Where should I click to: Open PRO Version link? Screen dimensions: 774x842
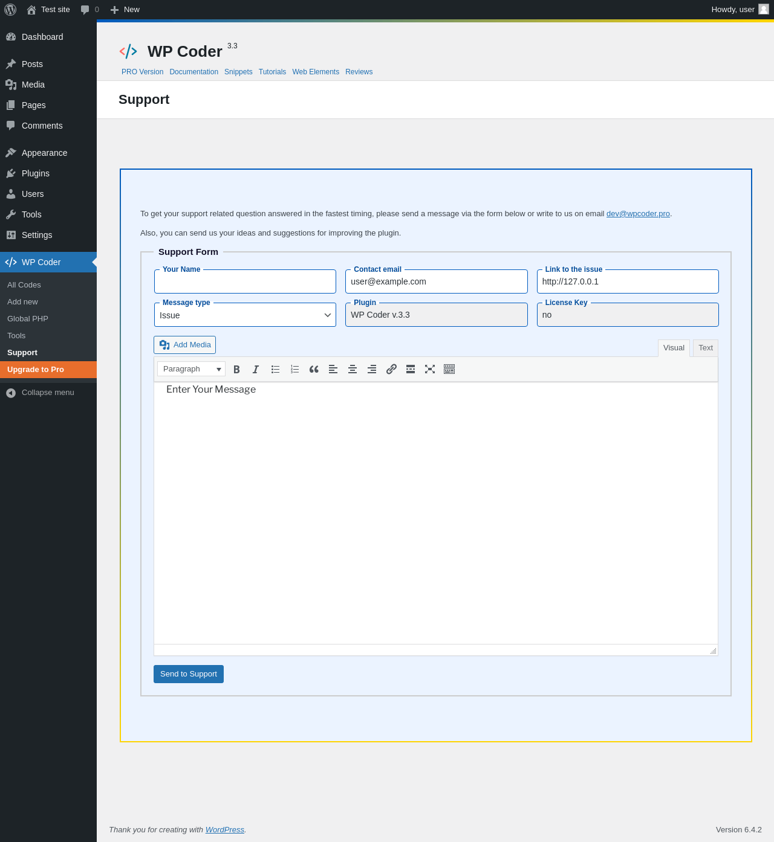pyautogui.click(x=142, y=72)
